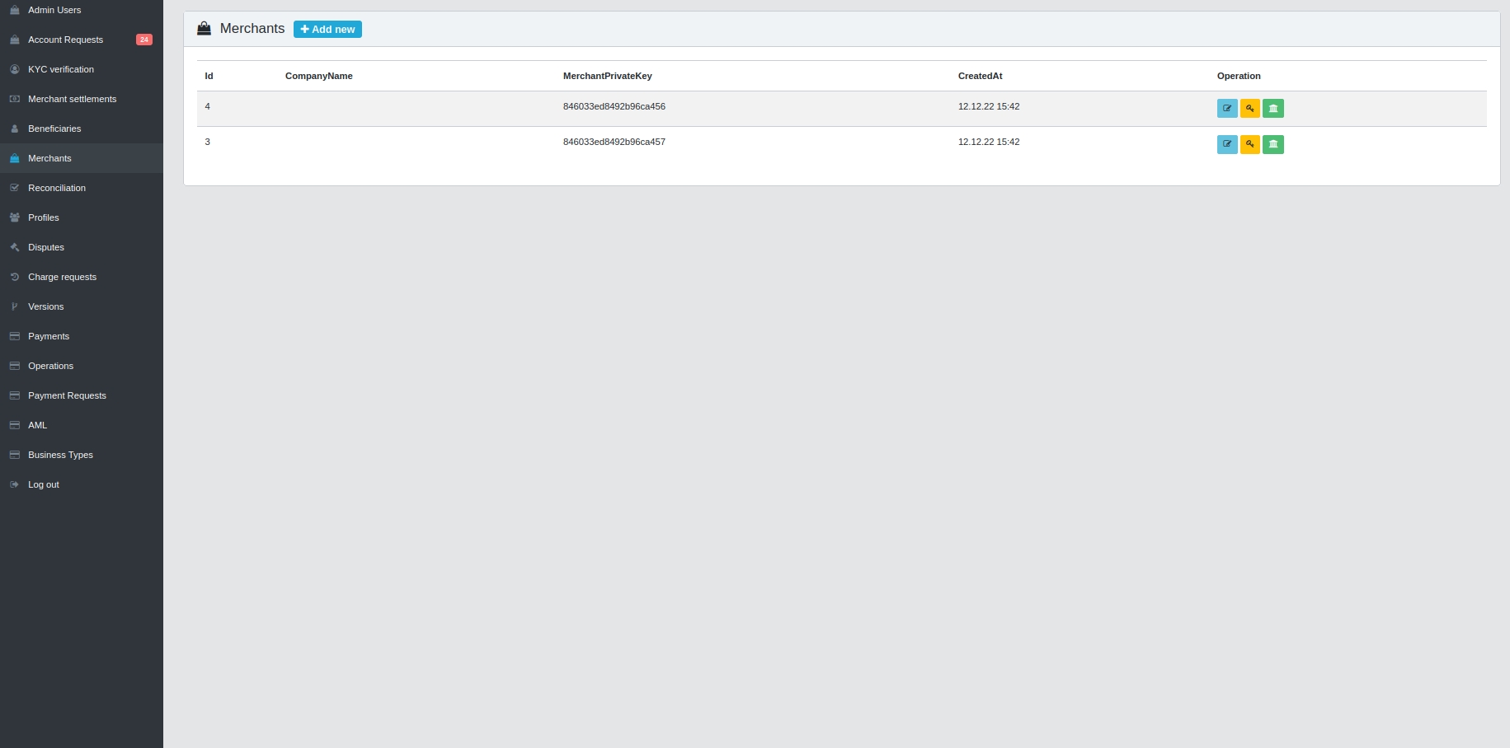This screenshot has width=1510, height=748.
Task: Open KYC verification section
Action: tap(82, 69)
